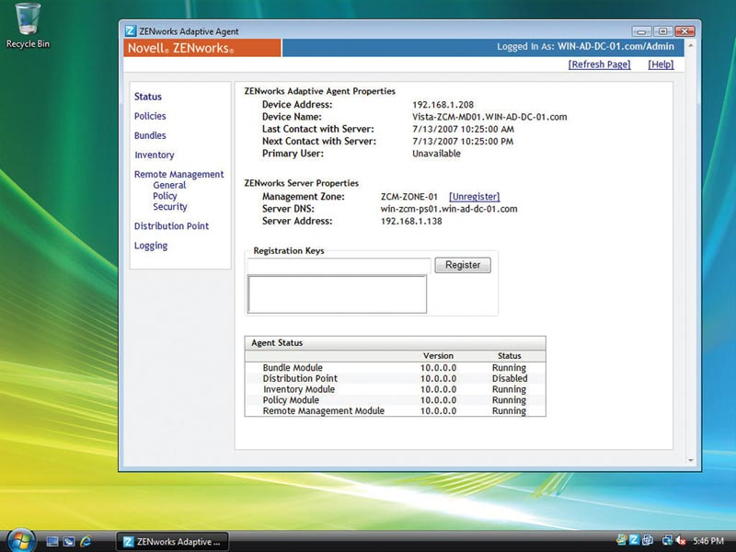This screenshot has height=552, width=736.
Task: Click the Unregister link
Action: (x=474, y=197)
